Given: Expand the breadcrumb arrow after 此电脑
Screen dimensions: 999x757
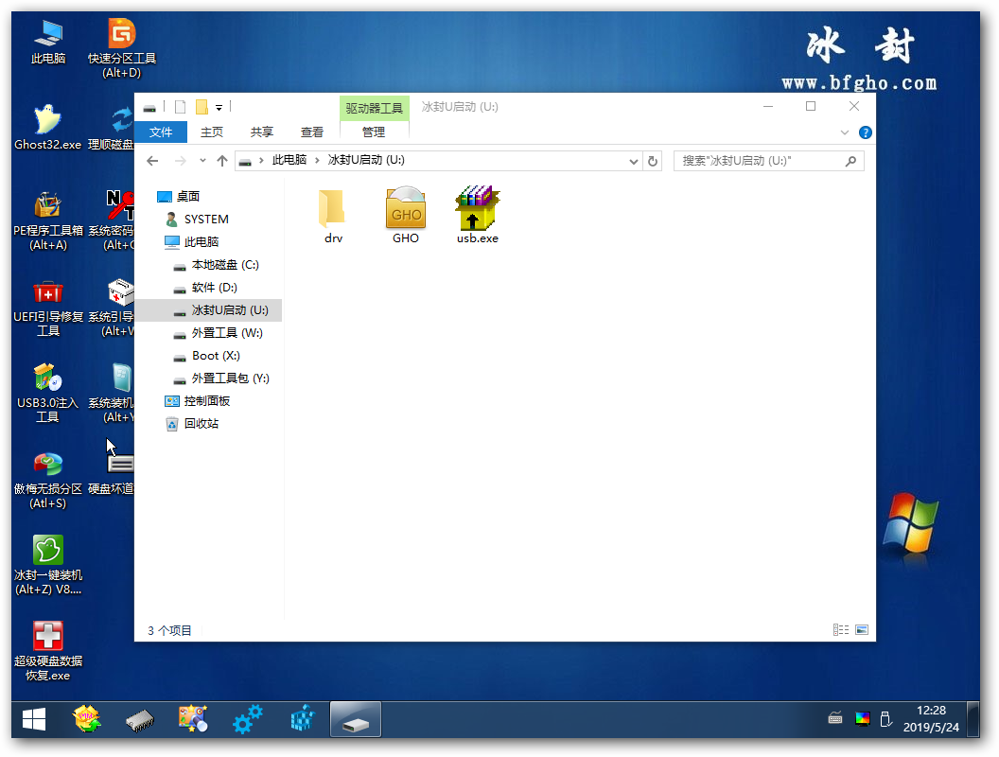Looking at the screenshot, I should (317, 160).
